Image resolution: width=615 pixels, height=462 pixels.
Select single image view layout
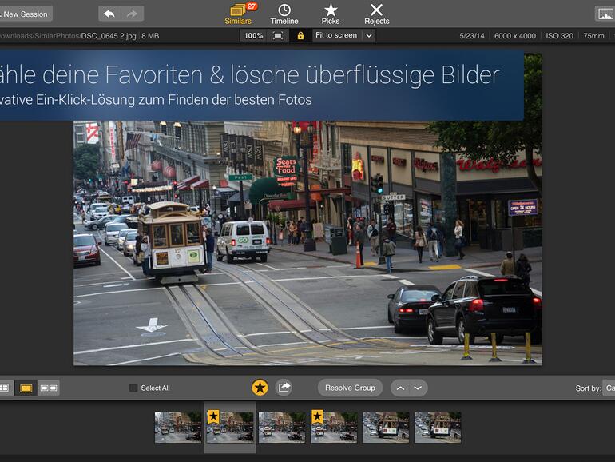26,388
